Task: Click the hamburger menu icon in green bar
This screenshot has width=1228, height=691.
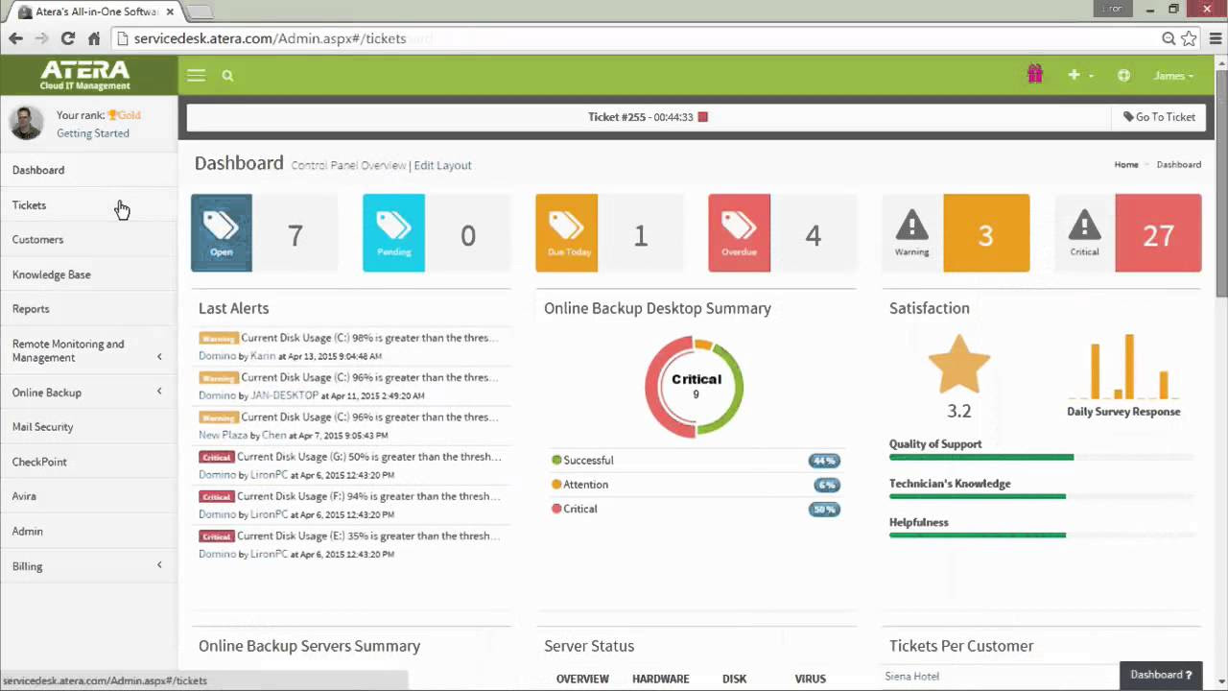Action: (x=196, y=76)
